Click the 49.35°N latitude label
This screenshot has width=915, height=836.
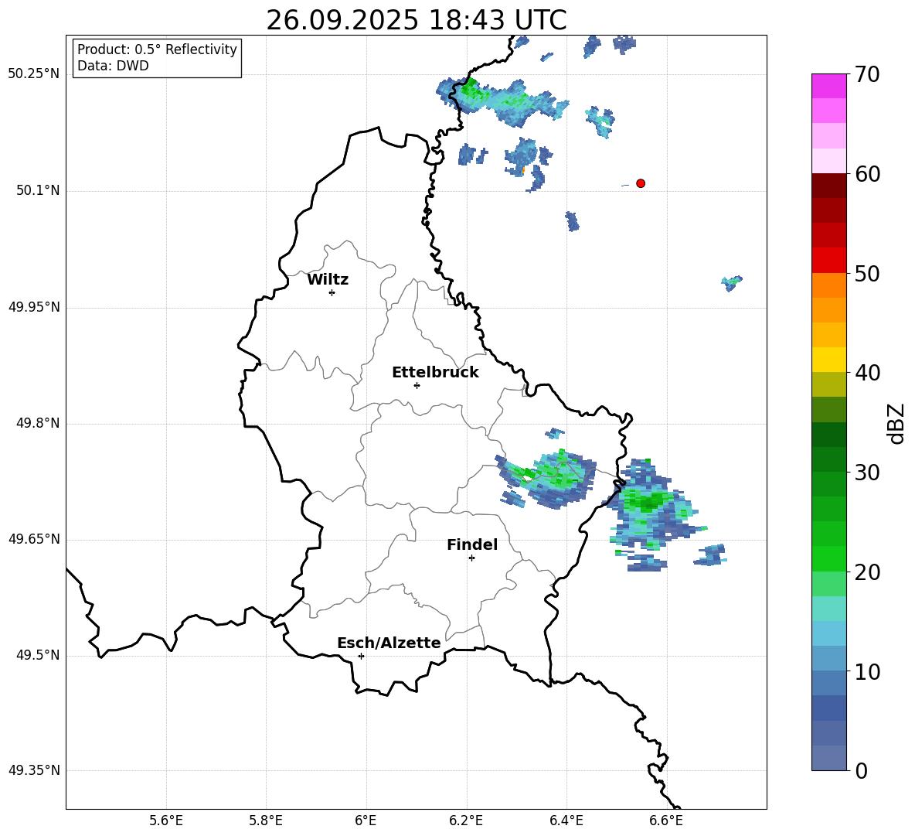click(34, 770)
